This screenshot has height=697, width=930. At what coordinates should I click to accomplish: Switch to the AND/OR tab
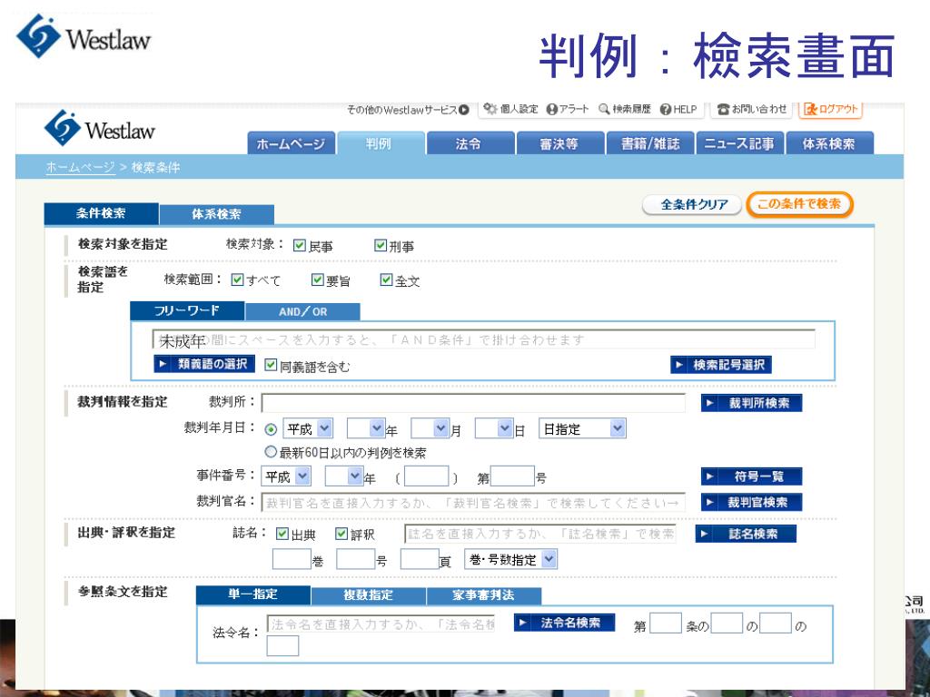pos(302,311)
